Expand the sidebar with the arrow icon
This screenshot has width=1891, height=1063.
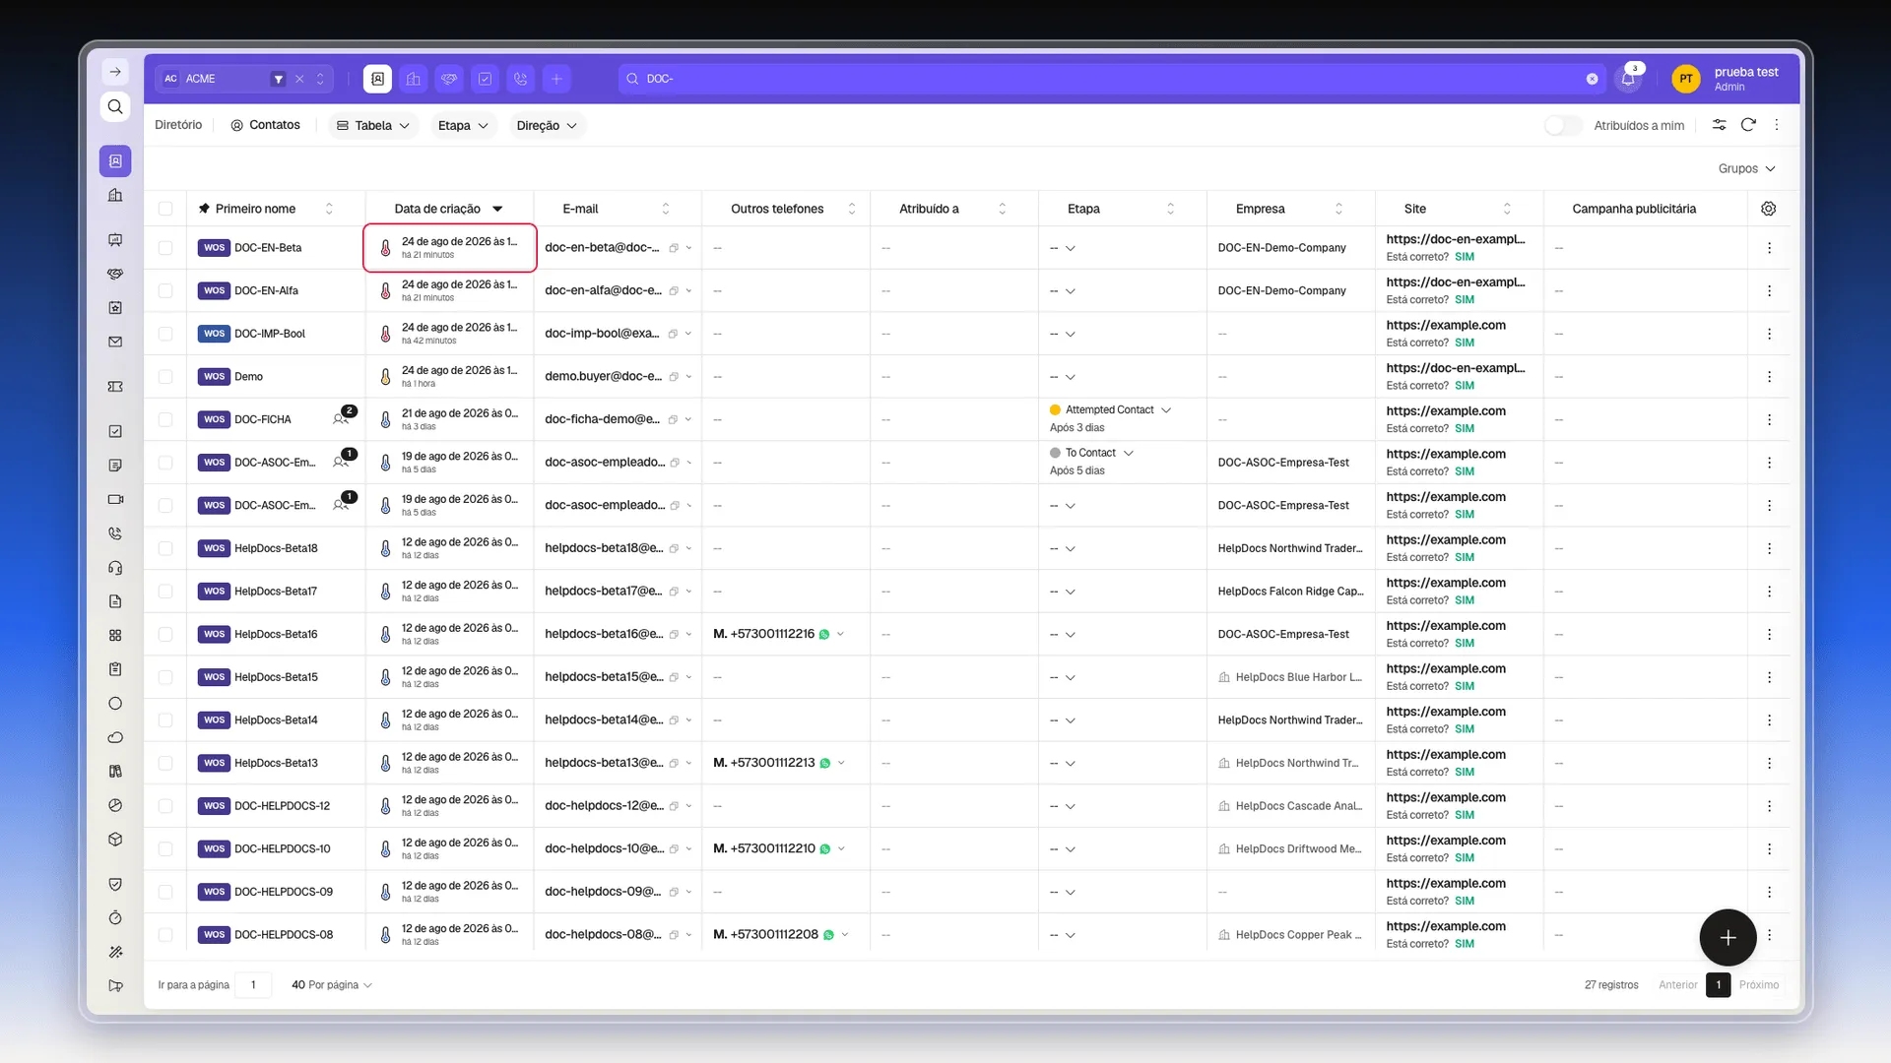(x=115, y=72)
